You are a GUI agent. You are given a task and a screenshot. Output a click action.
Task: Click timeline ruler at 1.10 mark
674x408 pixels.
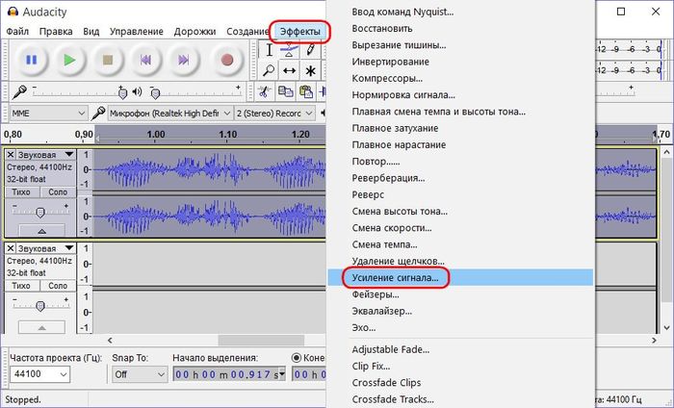click(228, 135)
